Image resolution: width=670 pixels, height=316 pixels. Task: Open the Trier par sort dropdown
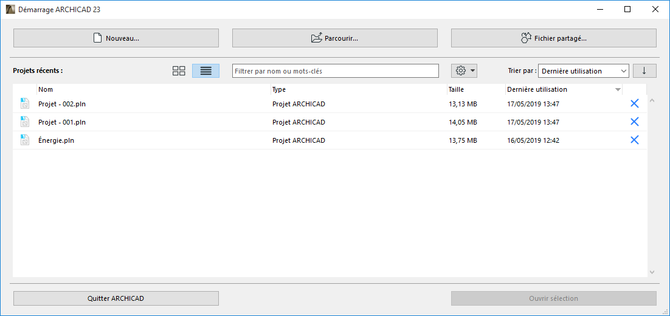tap(583, 71)
